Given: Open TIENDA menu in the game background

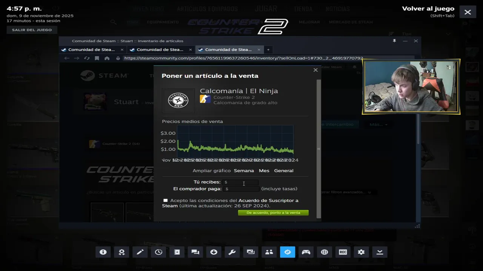Looking at the screenshot, I should [x=303, y=9].
